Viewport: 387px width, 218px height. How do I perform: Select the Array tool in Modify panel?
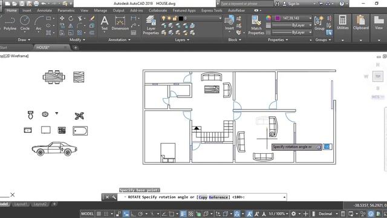[79, 33]
